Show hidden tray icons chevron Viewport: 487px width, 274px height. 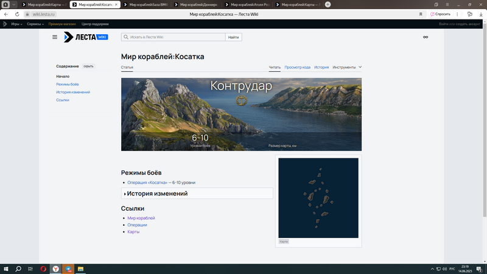[x=432, y=269]
